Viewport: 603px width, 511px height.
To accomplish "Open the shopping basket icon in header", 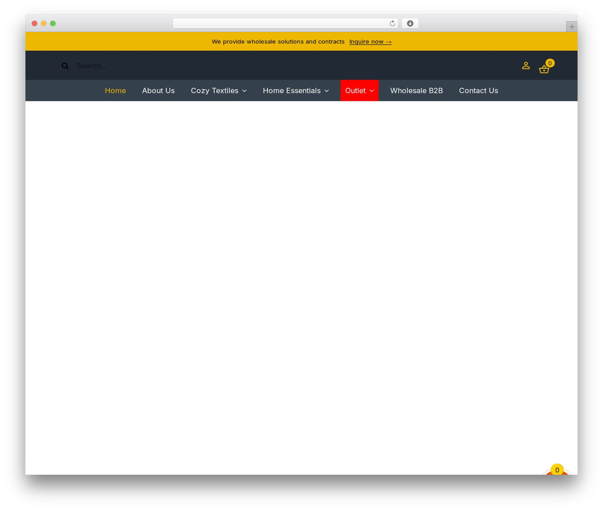I will pos(544,69).
